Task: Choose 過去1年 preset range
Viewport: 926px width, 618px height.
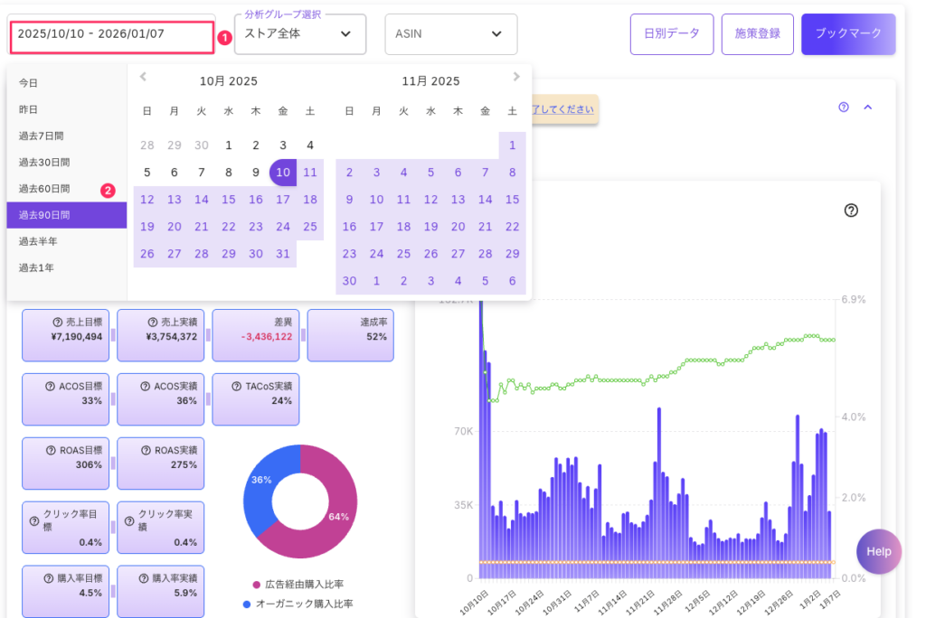Action: tap(38, 268)
